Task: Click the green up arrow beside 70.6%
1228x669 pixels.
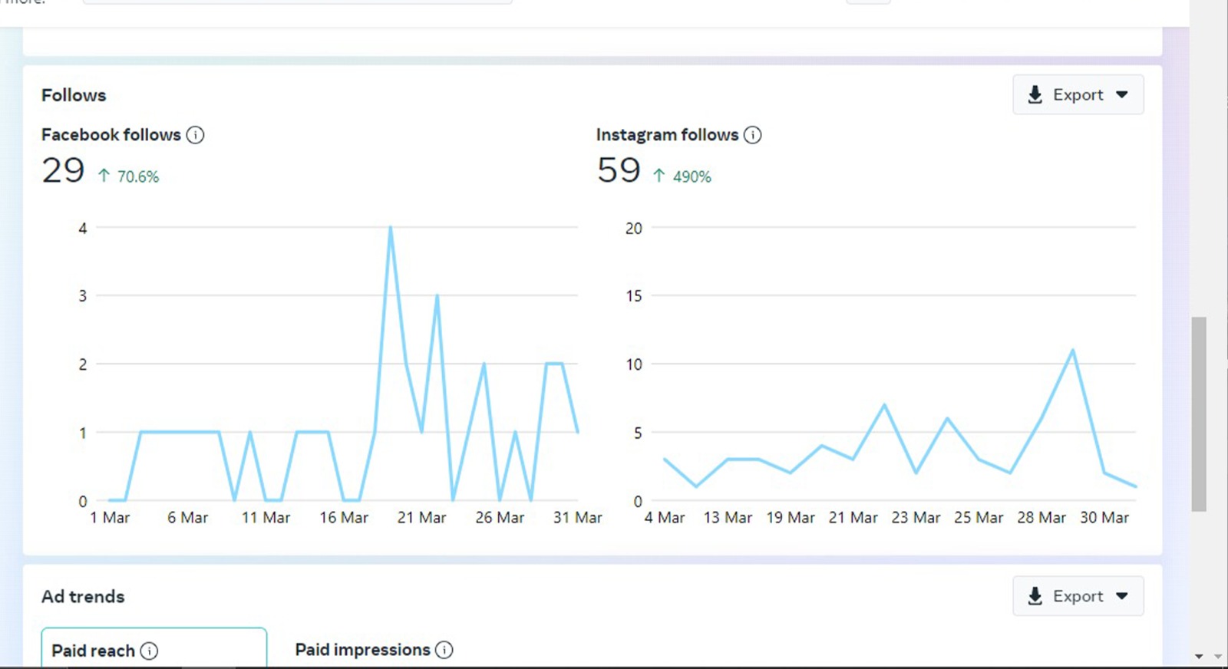Action: point(104,176)
